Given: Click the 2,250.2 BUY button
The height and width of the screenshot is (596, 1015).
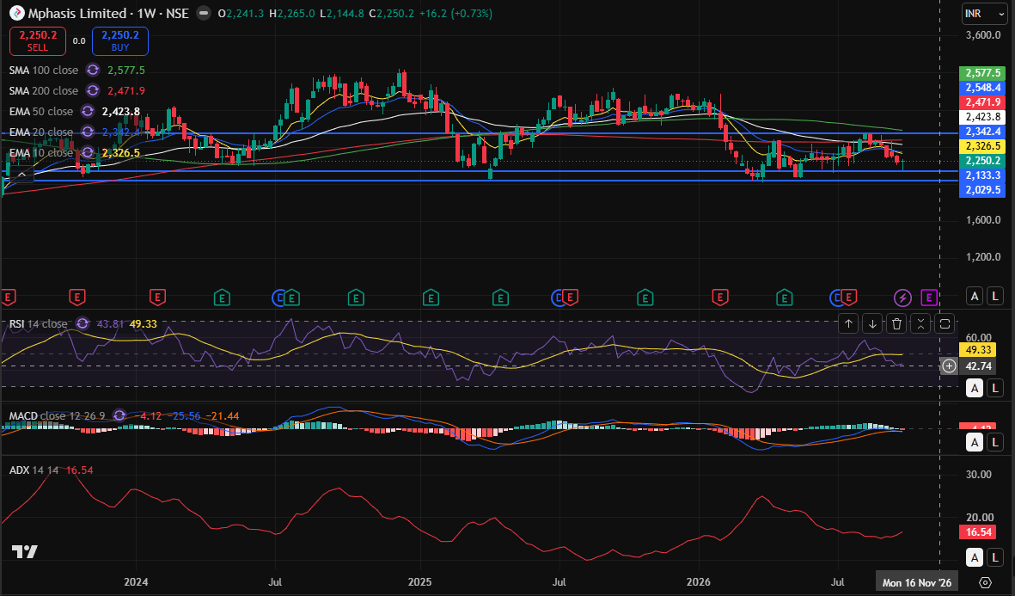Looking at the screenshot, I should click(x=120, y=40).
